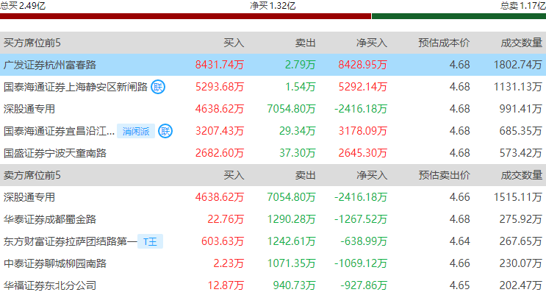Click the 991.41万 volume value
Screen dimensions: 546x295
521,109
